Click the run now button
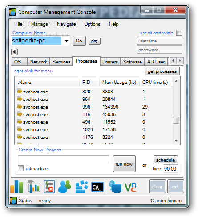This screenshot has height=217, width=198. coord(124,164)
